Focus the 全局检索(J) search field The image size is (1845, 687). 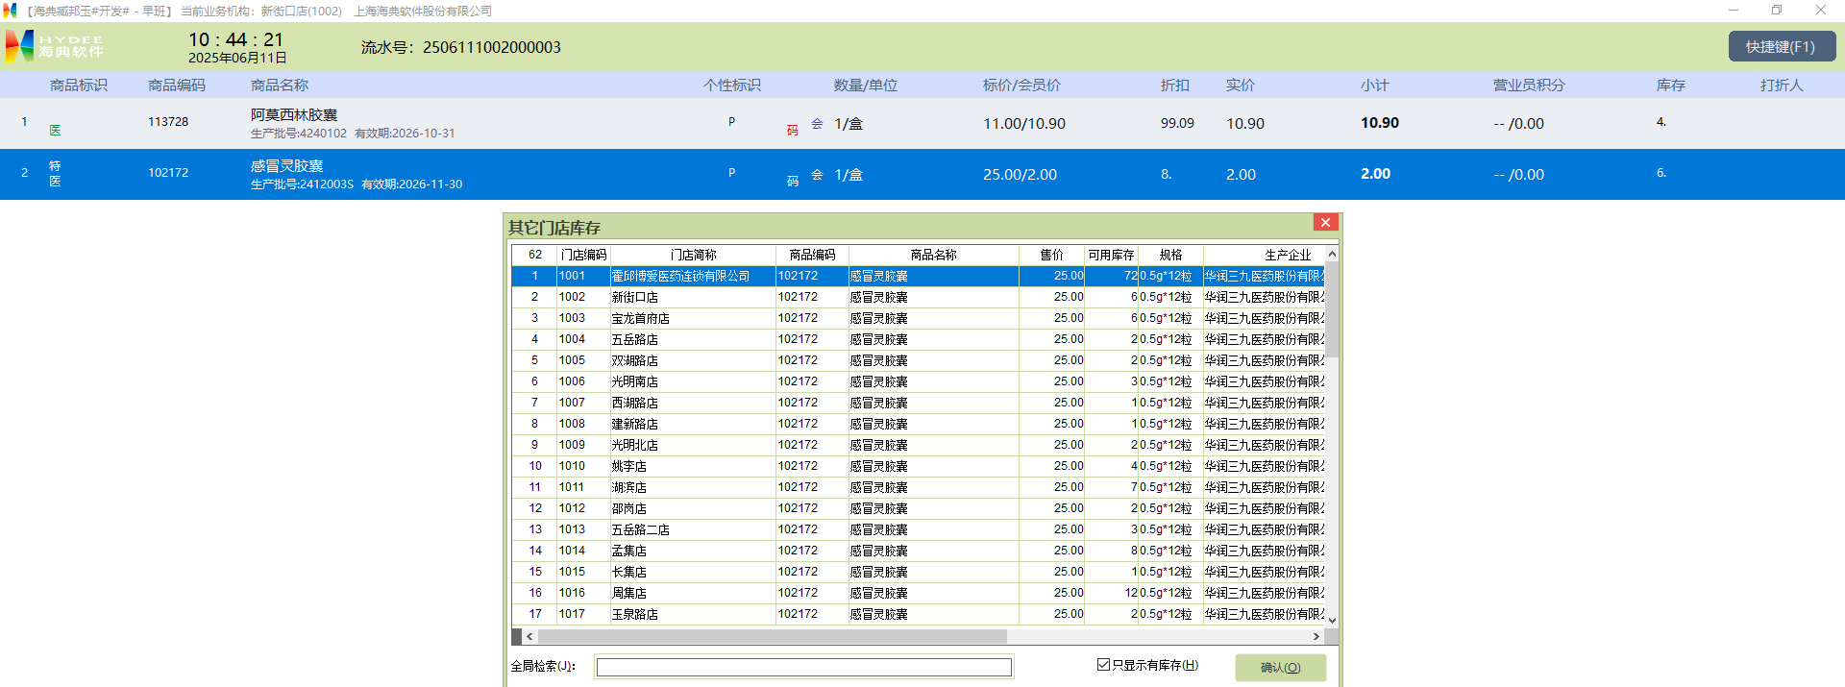(803, 667)
